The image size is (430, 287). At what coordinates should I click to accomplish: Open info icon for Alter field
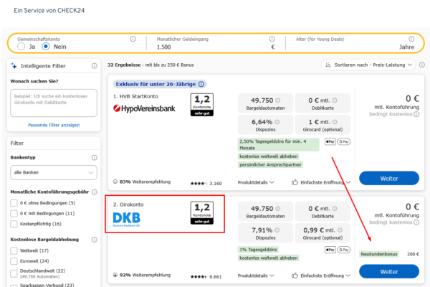[411, 39]
